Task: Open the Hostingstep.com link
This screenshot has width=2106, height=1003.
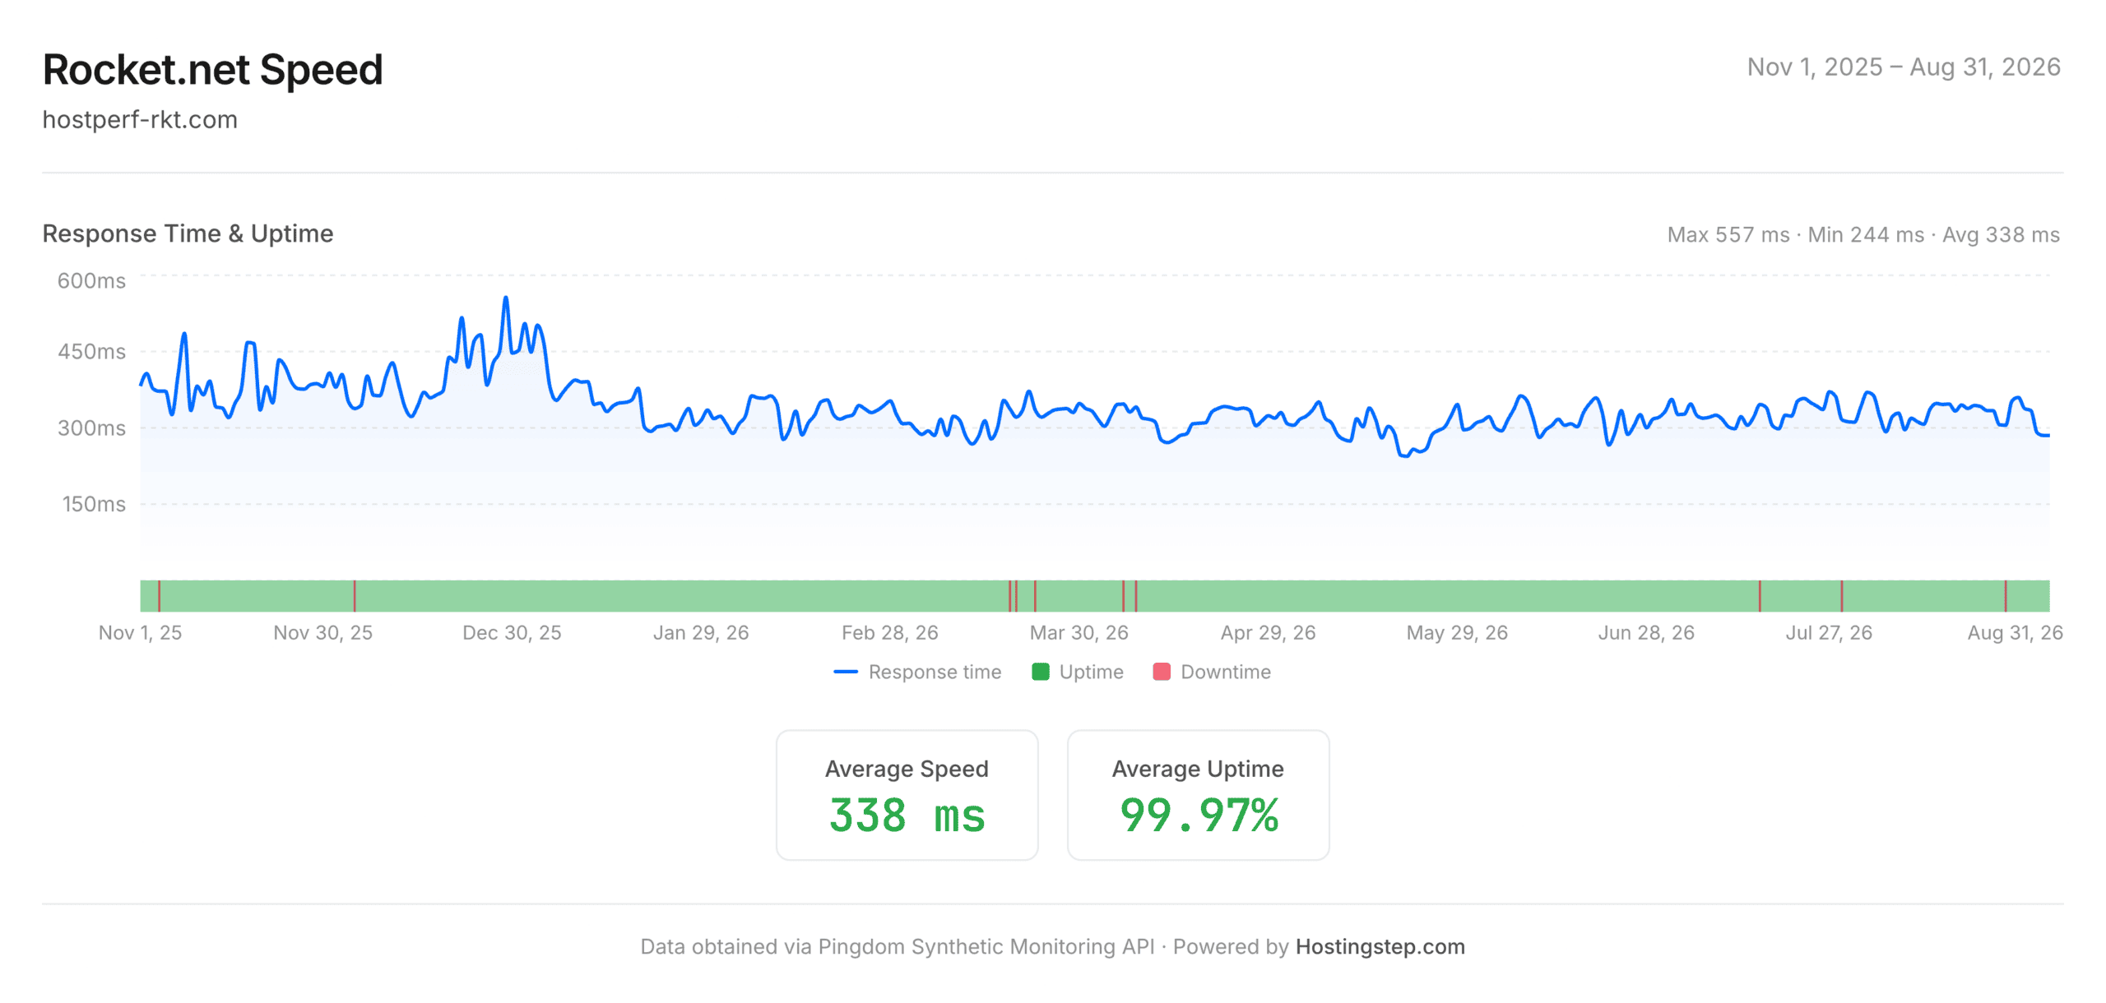Action: point(1380,947)
